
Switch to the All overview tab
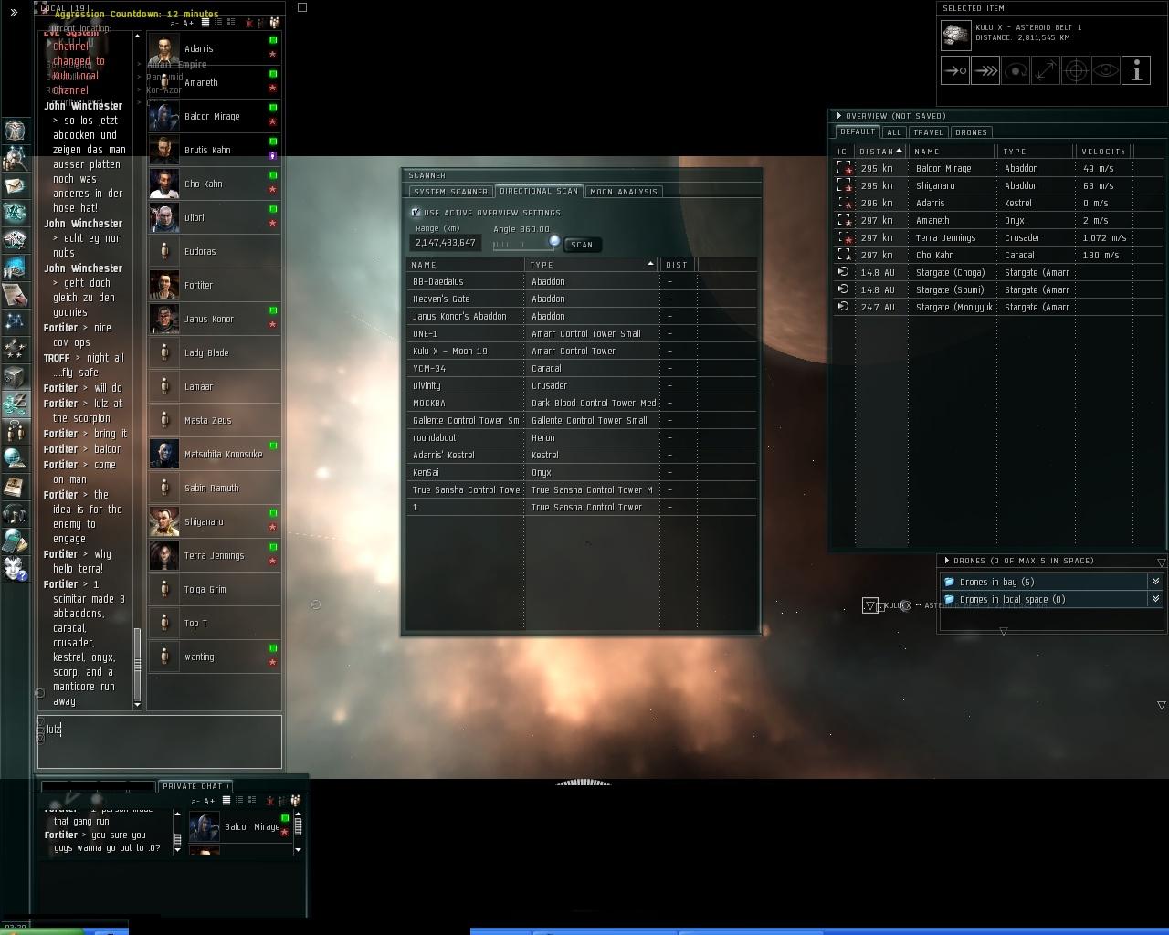click(x=894, y=132)
